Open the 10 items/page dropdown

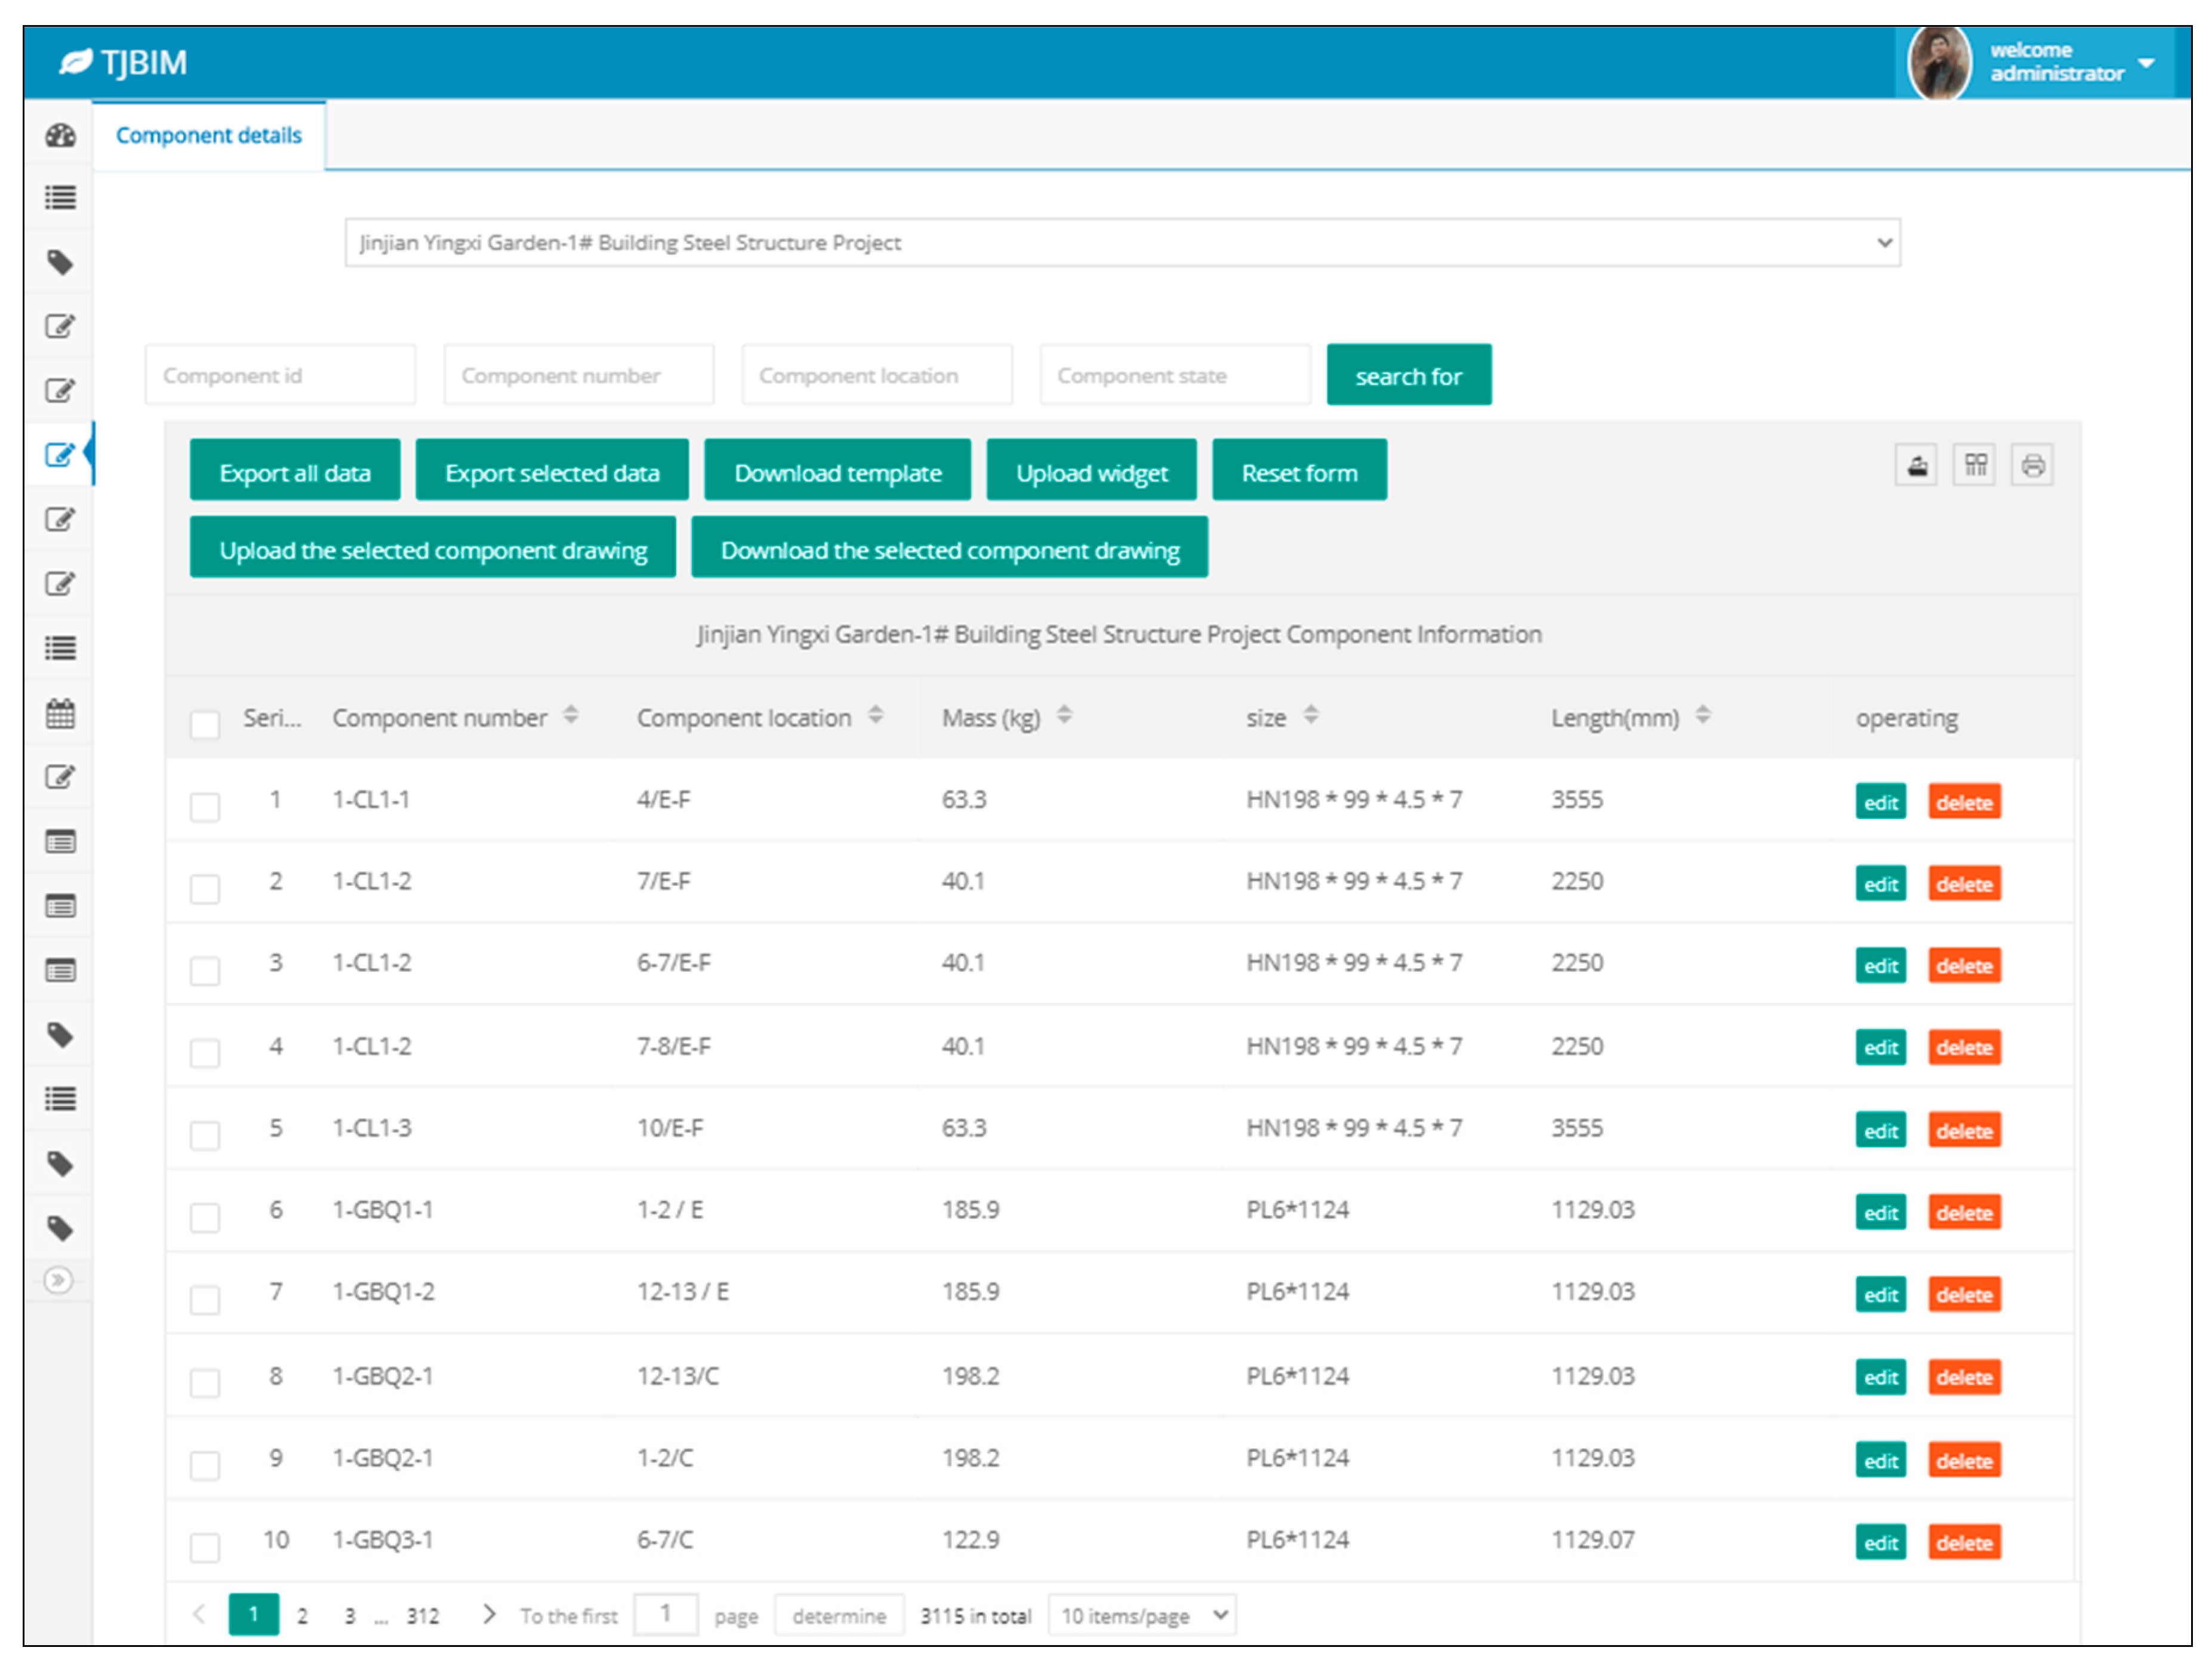tap(1141, 1615)
